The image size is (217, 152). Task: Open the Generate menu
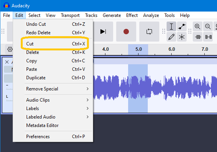coord(112,15)
